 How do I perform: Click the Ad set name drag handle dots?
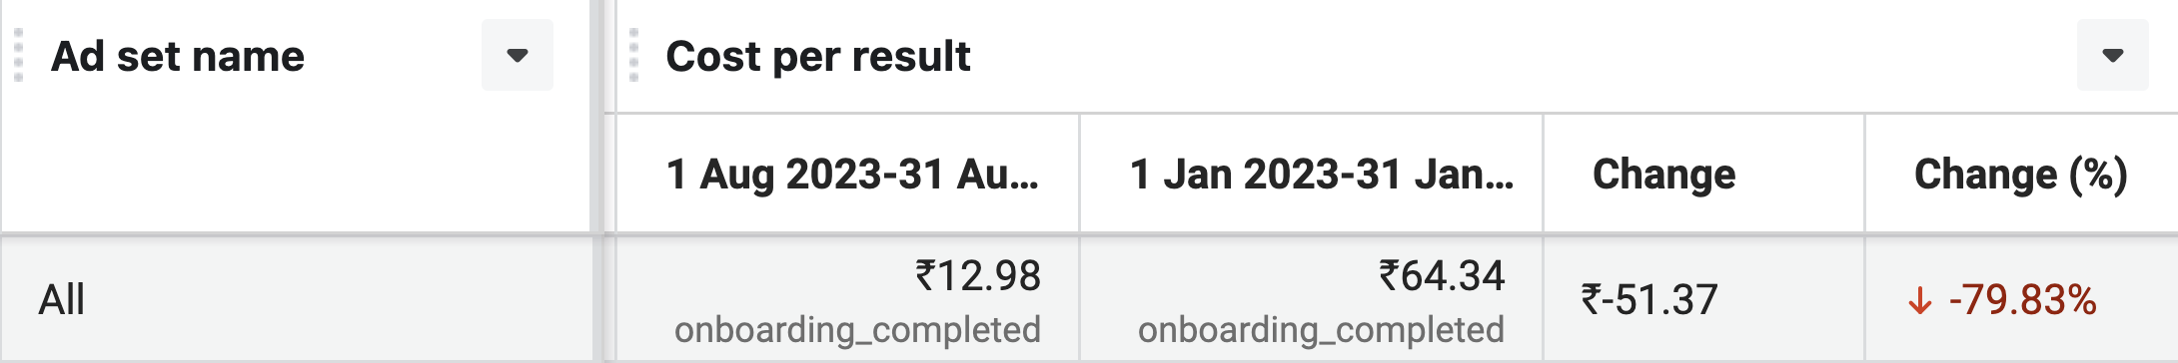[18, 55]
